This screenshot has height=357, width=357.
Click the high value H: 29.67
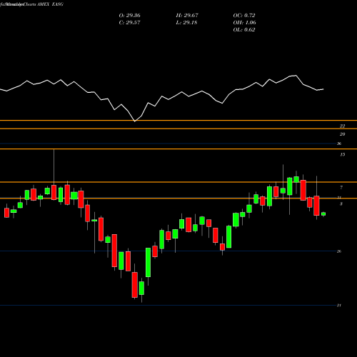pos(187,16)
